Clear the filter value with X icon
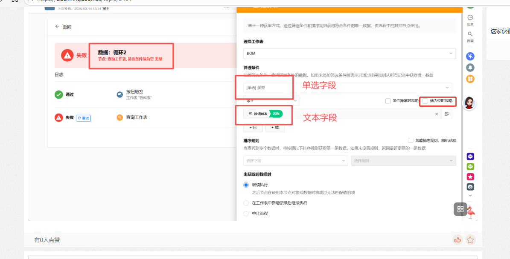 click(436, 114)
